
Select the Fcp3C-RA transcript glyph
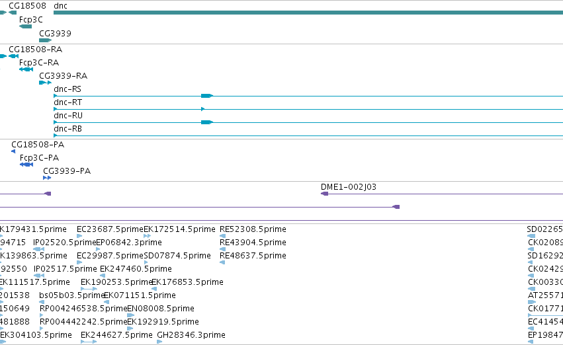(x=26, y=69)
